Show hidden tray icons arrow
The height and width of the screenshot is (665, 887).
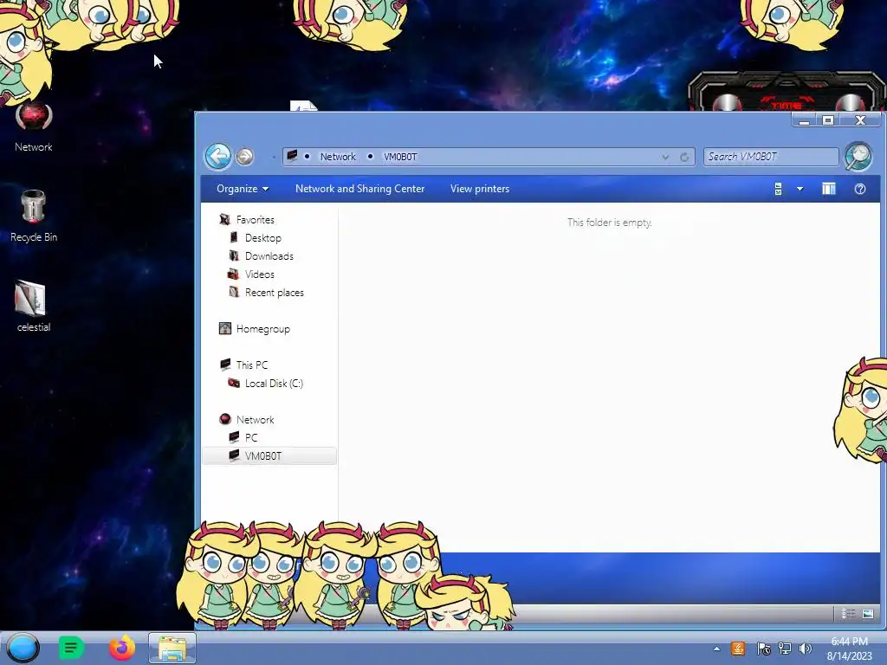click(x=716, y=649)
